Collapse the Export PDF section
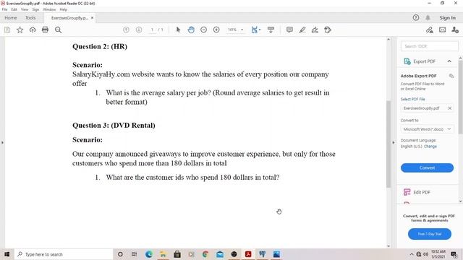The image size is (463, 260). (x=449, y=61)
